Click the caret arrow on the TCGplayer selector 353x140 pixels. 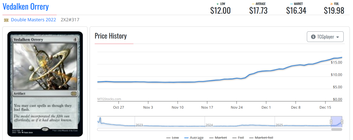(x=338, y=37)
